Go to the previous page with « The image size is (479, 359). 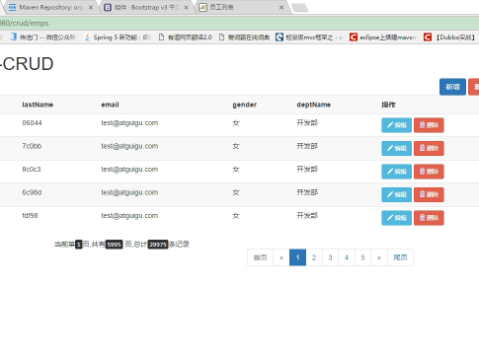tap(281, 257)
